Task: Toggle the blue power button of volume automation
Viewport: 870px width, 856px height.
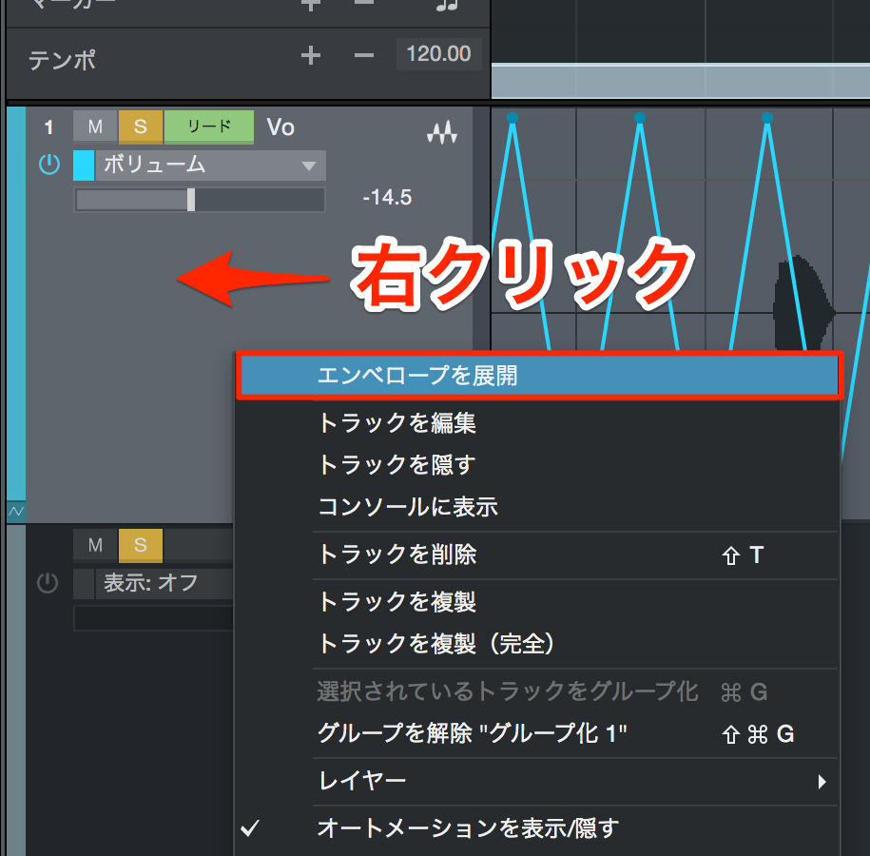Action: click(49, 165)
